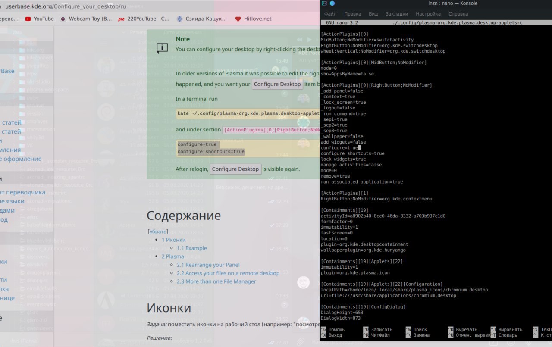Open the Закладки menu in Konsole
552x347 pixels.
click(x=397, y=14)
